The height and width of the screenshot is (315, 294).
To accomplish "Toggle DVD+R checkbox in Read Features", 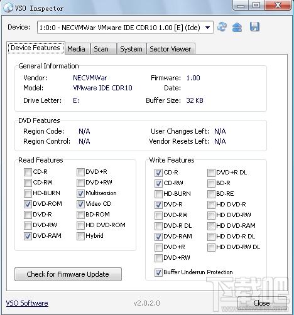I will [x=80, y=172].
